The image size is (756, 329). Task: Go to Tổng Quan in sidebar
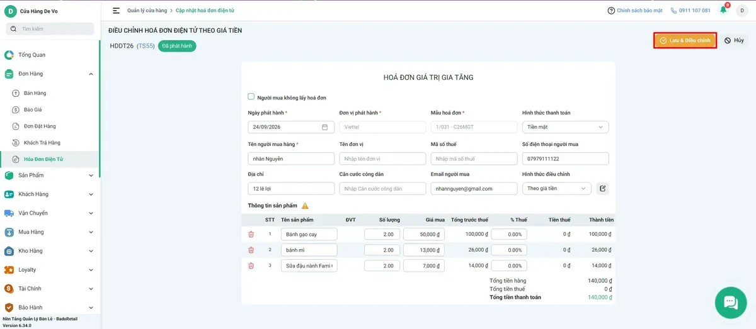coord(31,55)
